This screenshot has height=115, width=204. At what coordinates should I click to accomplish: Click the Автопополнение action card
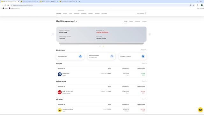(x=101, y=56)
